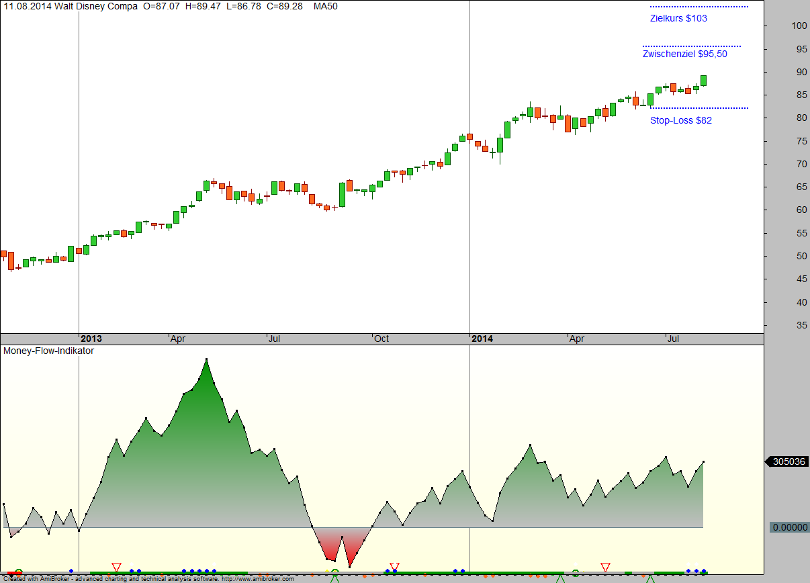Click the 70 price axis label
Image resolution: width=810 pixels, height=583 pixels.
click(802, 164)
